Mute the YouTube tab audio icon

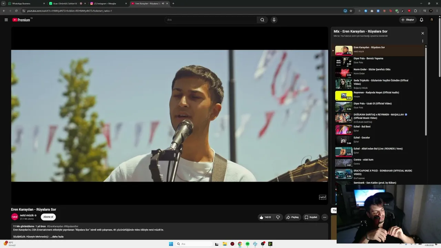[163, 3]
